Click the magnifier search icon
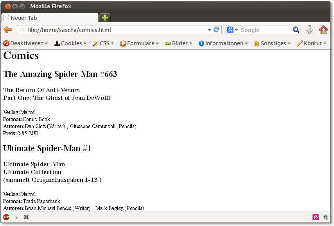Screen dimensions: 334x226 296,30
